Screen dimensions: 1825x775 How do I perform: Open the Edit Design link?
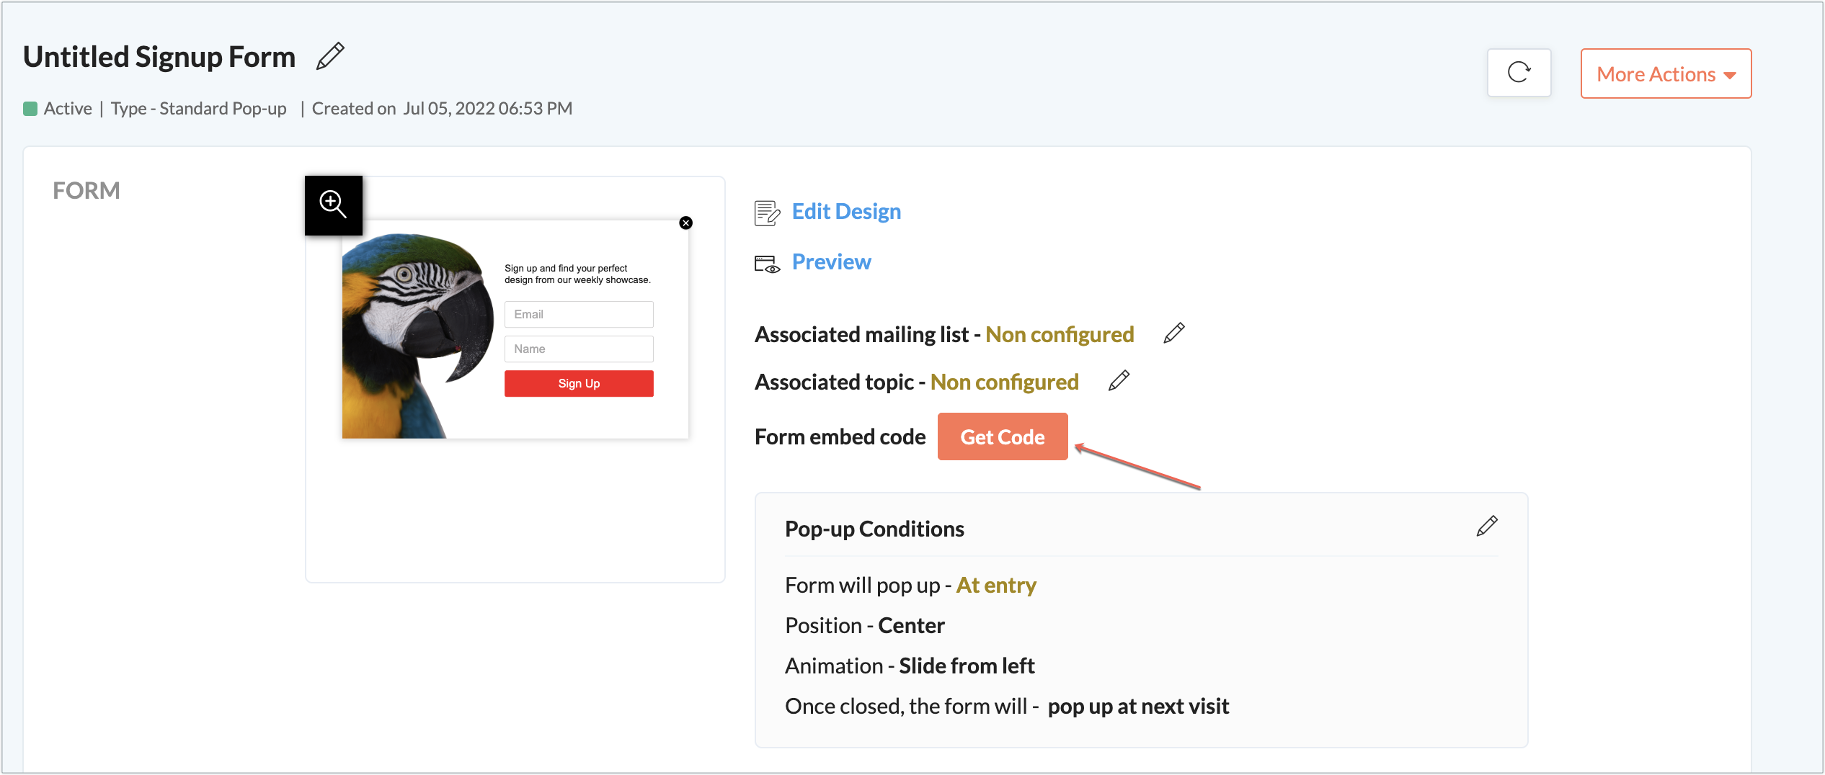click(846, 211)
